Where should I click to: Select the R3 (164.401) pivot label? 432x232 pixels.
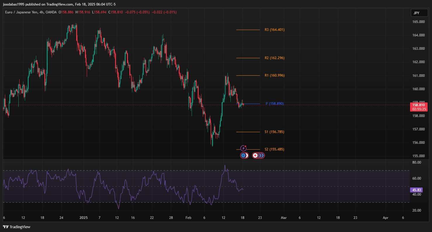click(274, 30)
